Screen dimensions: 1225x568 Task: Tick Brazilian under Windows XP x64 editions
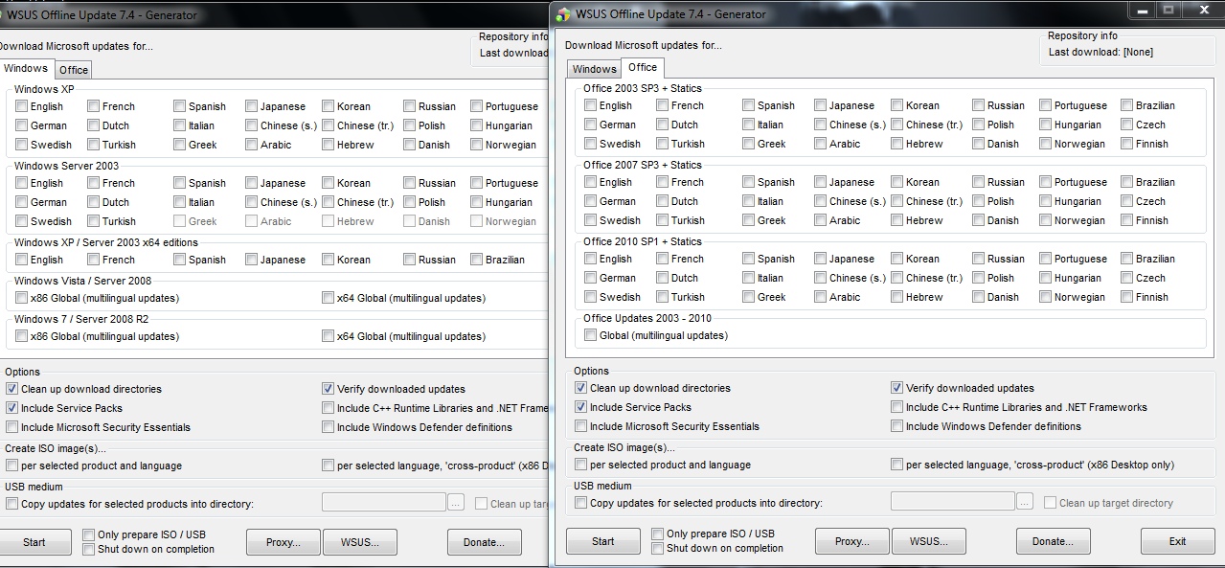(x=477, y=260)
